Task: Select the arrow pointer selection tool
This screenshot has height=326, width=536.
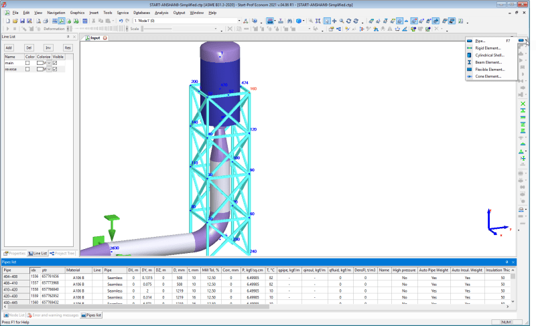Action: [x=327, y=21]
